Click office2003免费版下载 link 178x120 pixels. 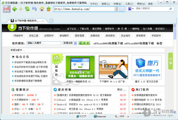coord(108,43)
